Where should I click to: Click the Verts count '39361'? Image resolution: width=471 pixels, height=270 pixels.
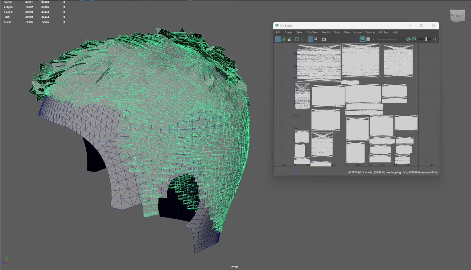click(29, 2)
